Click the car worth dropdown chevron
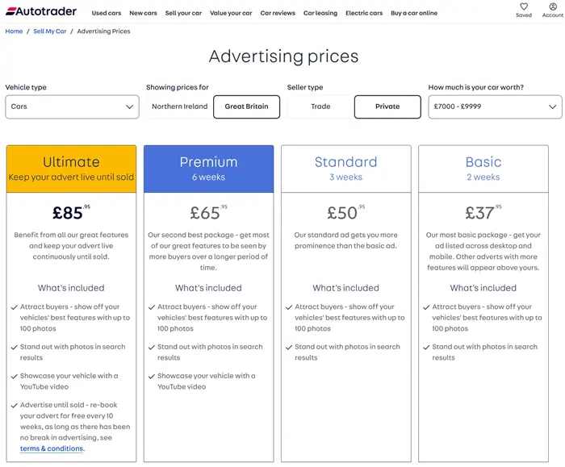Viewport: 565px width, 467px height. click(x=552, y=107)
